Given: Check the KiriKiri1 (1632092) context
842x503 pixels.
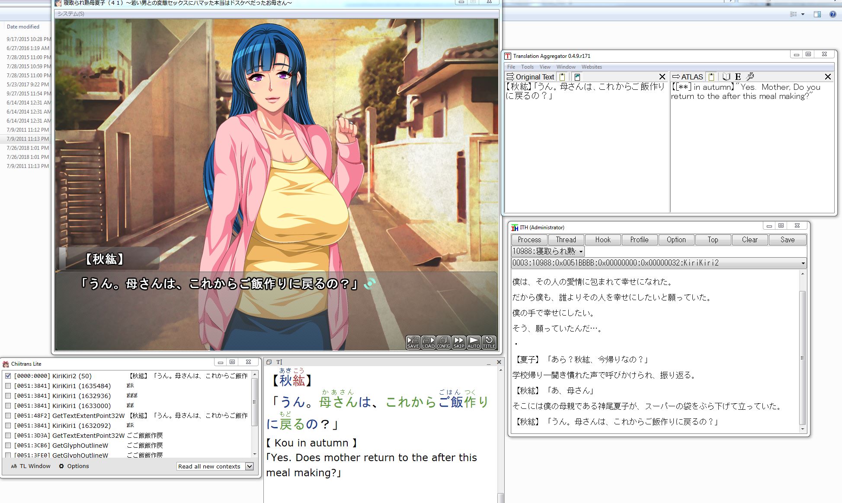Looking at the screenshot, I should click(8, 426).
